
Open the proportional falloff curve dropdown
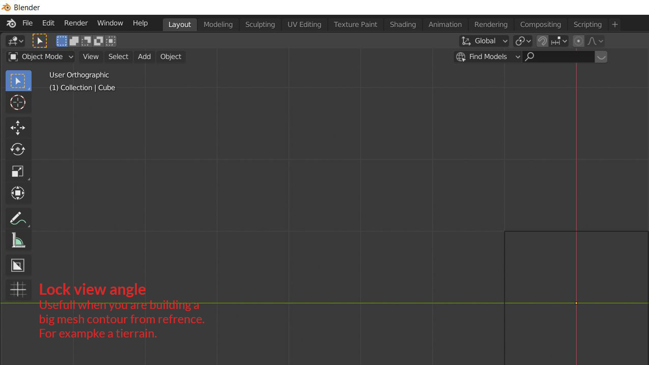coord(596,41)
